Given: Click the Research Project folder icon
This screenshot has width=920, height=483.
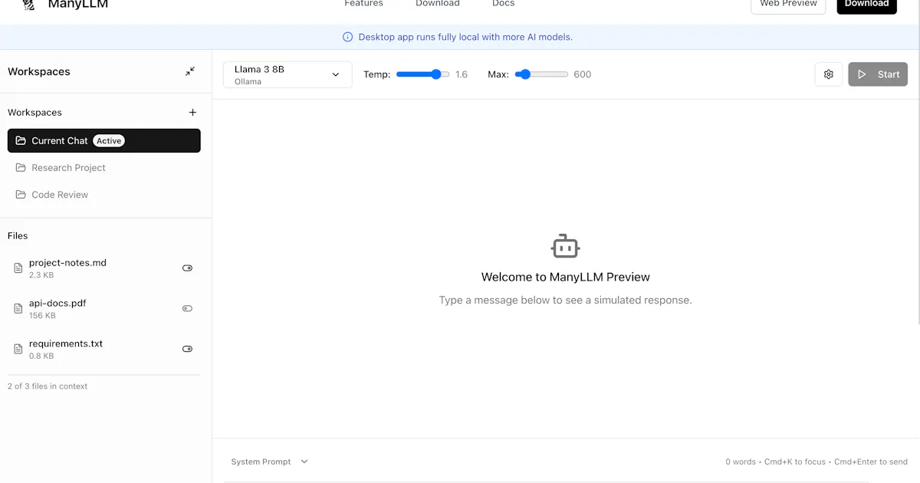Looking at the screenshot, I should [x=21, y=167].
